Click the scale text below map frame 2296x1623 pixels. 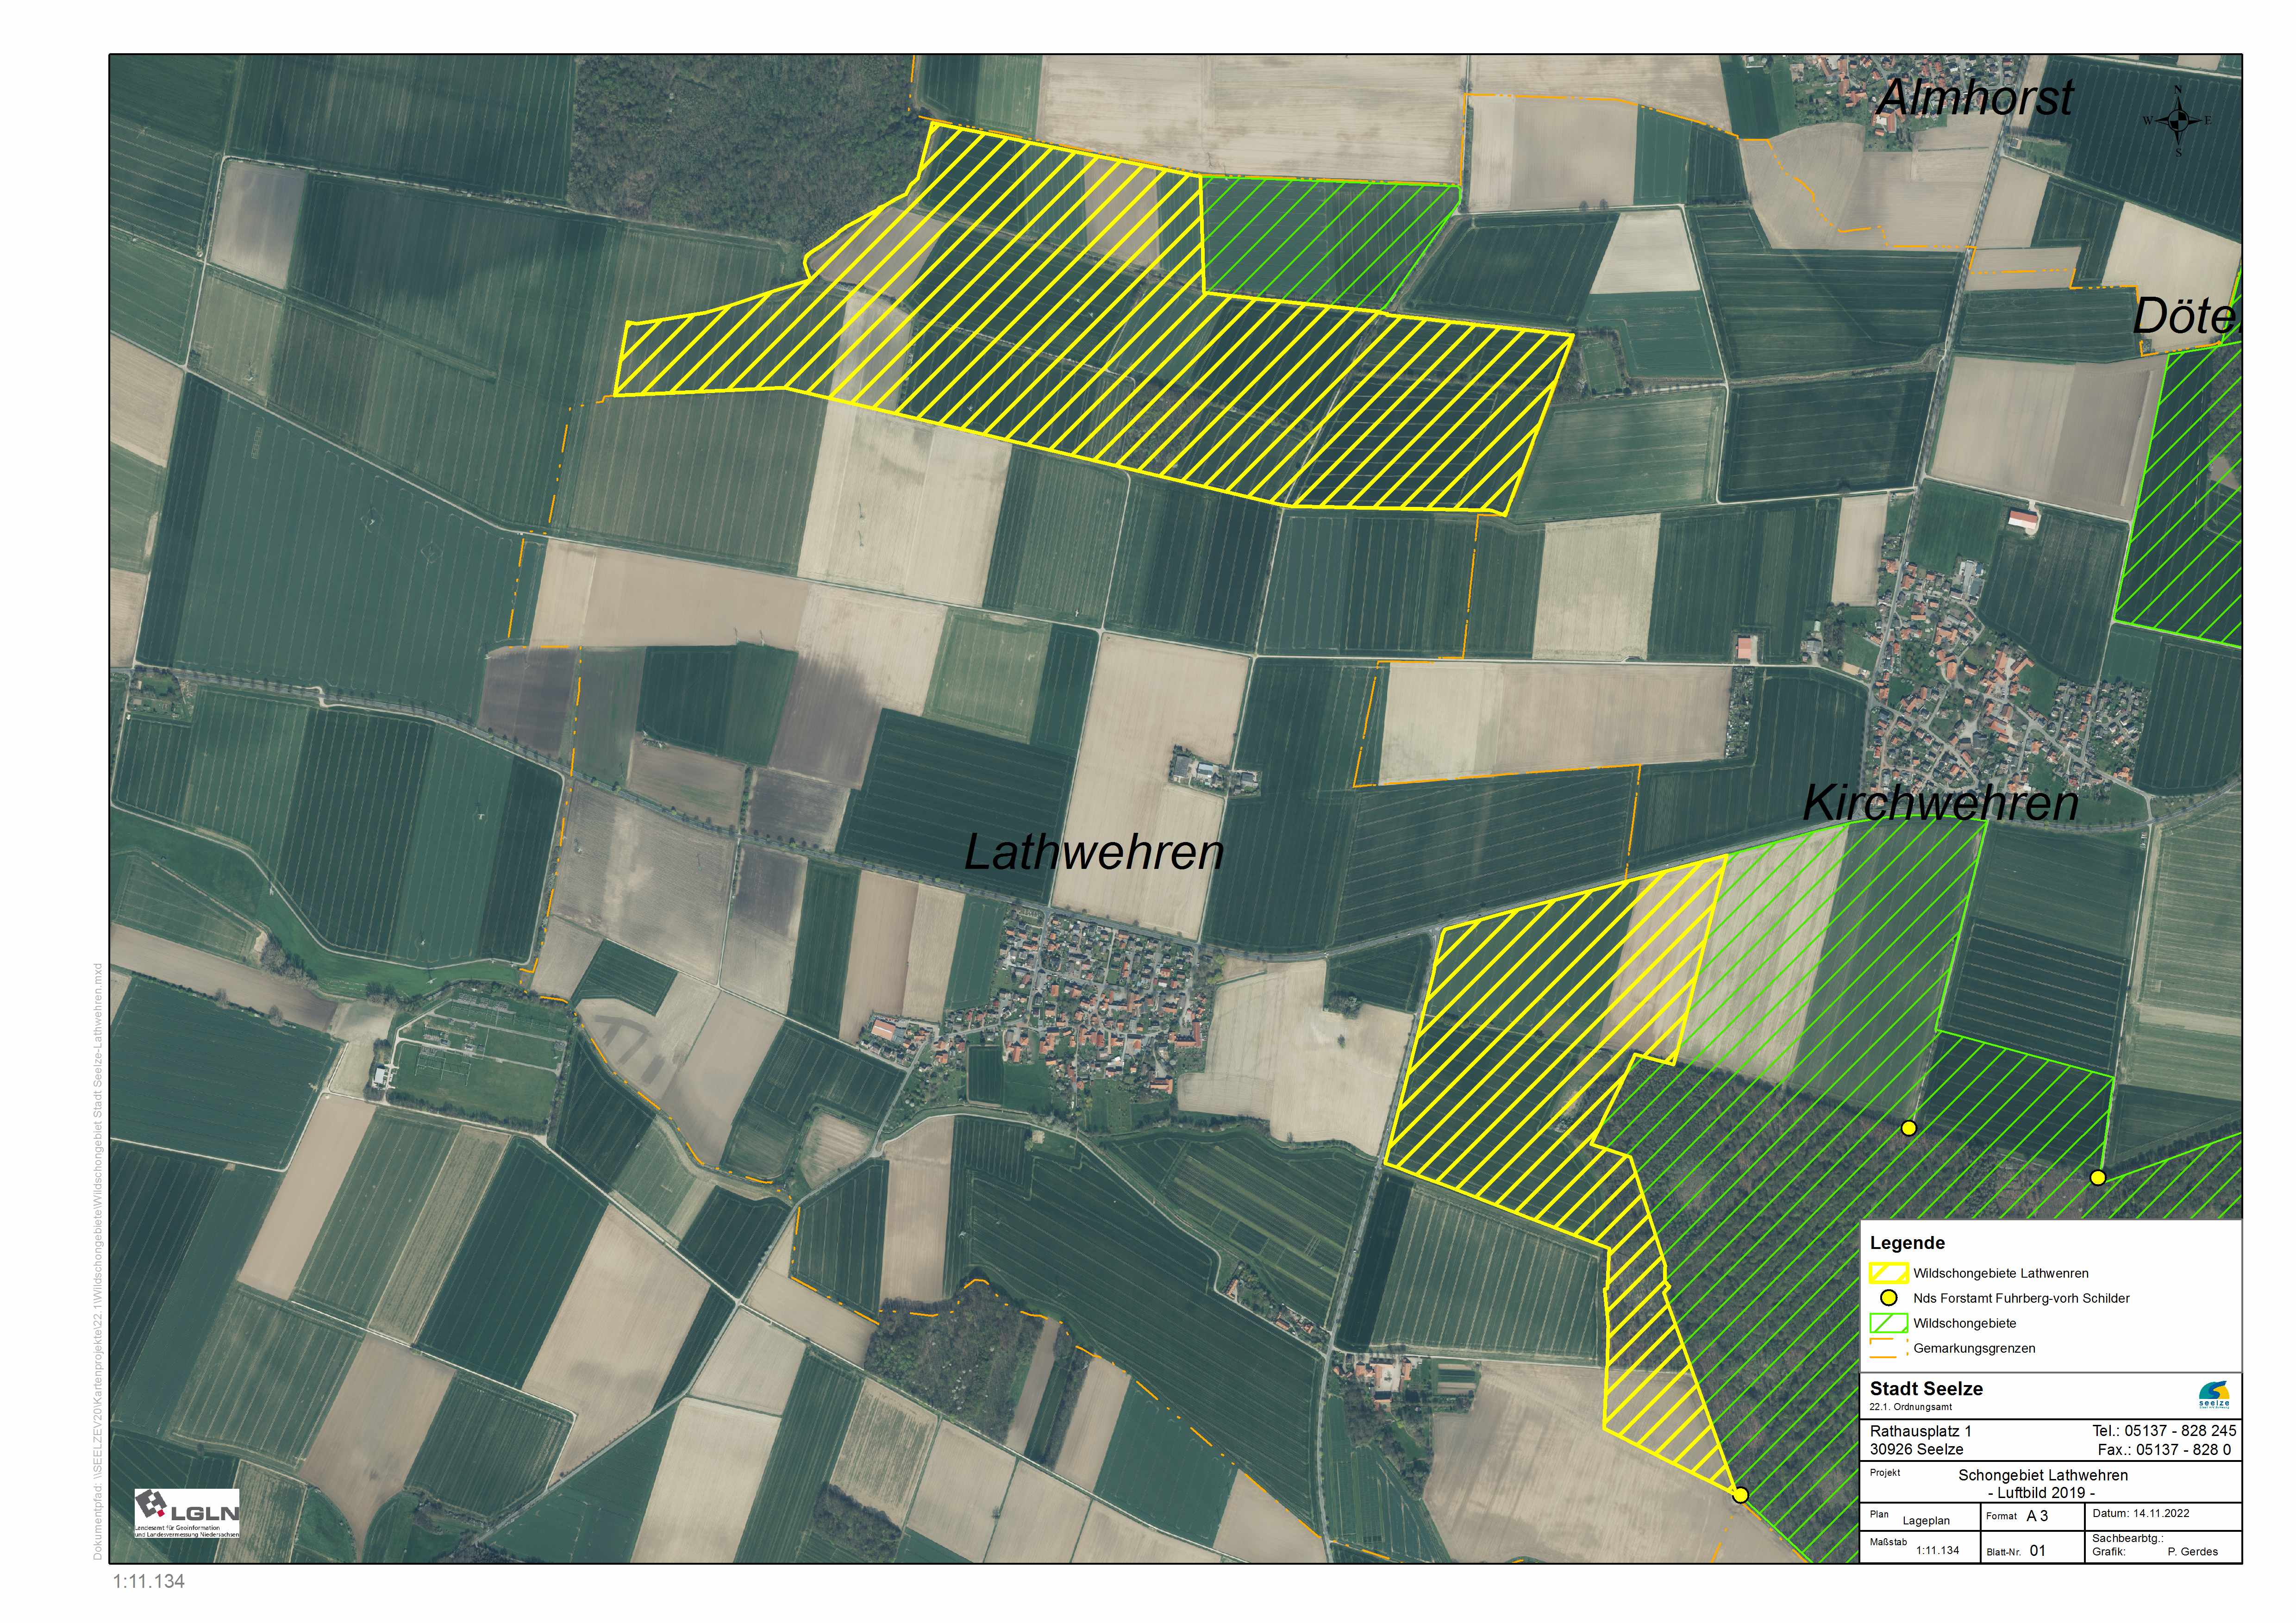point(149,1582)
